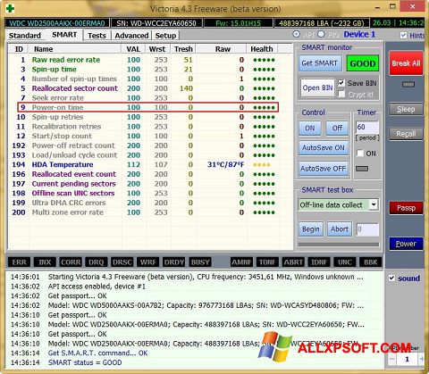The image size is (429, 374).
Task: Open the Setup tab
Action: pos(165,36)
